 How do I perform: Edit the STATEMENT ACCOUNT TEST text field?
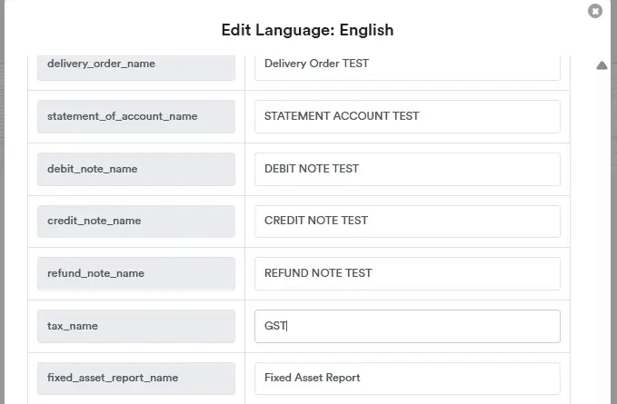(x=406, y=116)
